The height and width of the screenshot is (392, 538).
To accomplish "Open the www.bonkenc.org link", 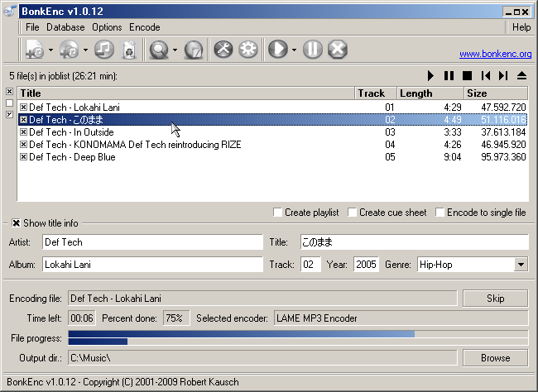I will pos(495,54).
